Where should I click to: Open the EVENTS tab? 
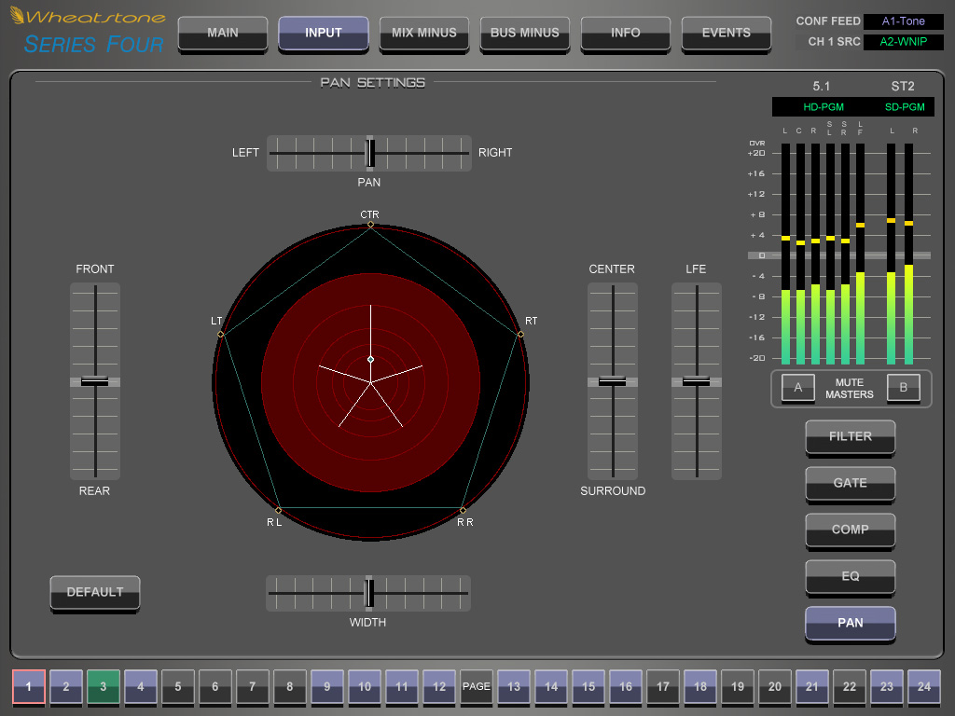[x=726, y=34]
